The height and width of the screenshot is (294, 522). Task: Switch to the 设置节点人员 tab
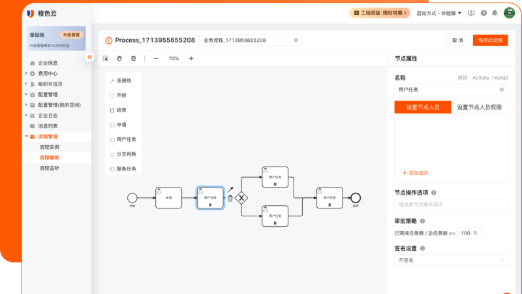[x=423, y=107]
